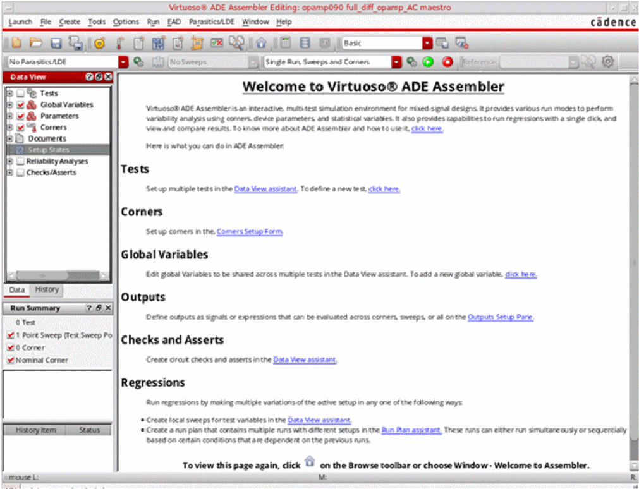Click the red Stop Simulation button
639x489 pixels.
pyautogui.click(x=447, y=62)
